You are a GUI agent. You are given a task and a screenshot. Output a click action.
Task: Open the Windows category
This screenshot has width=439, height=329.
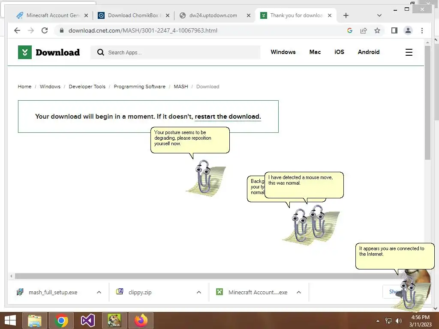click(283, 52)
